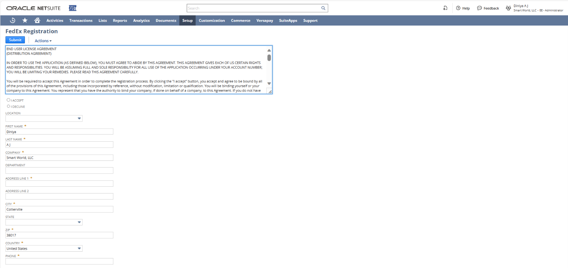Click the license agreement scrollbar thumb
568x268 pixels.
[x=269, y=58]
